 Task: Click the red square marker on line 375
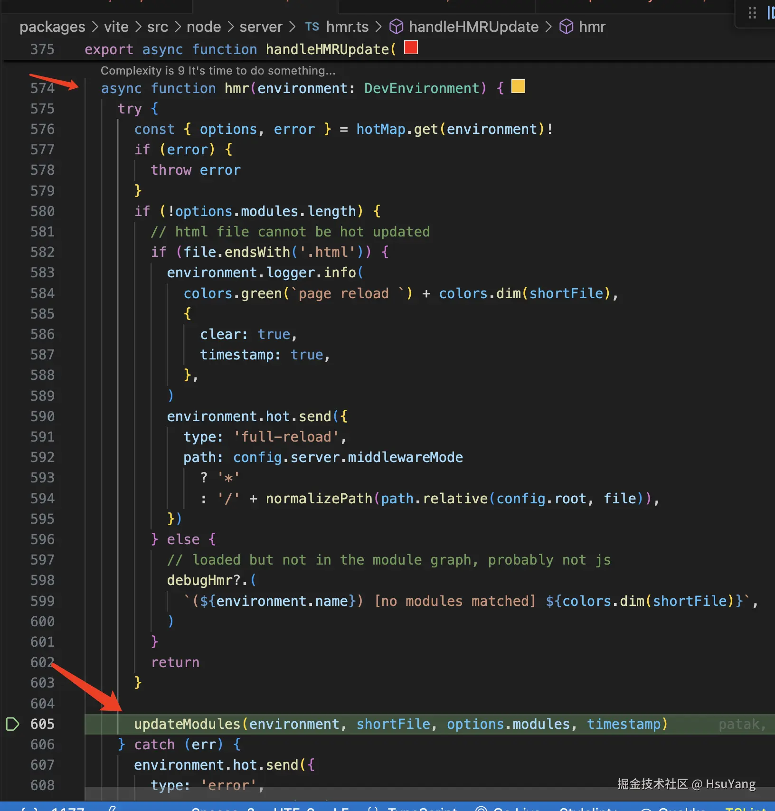(411, 47)
